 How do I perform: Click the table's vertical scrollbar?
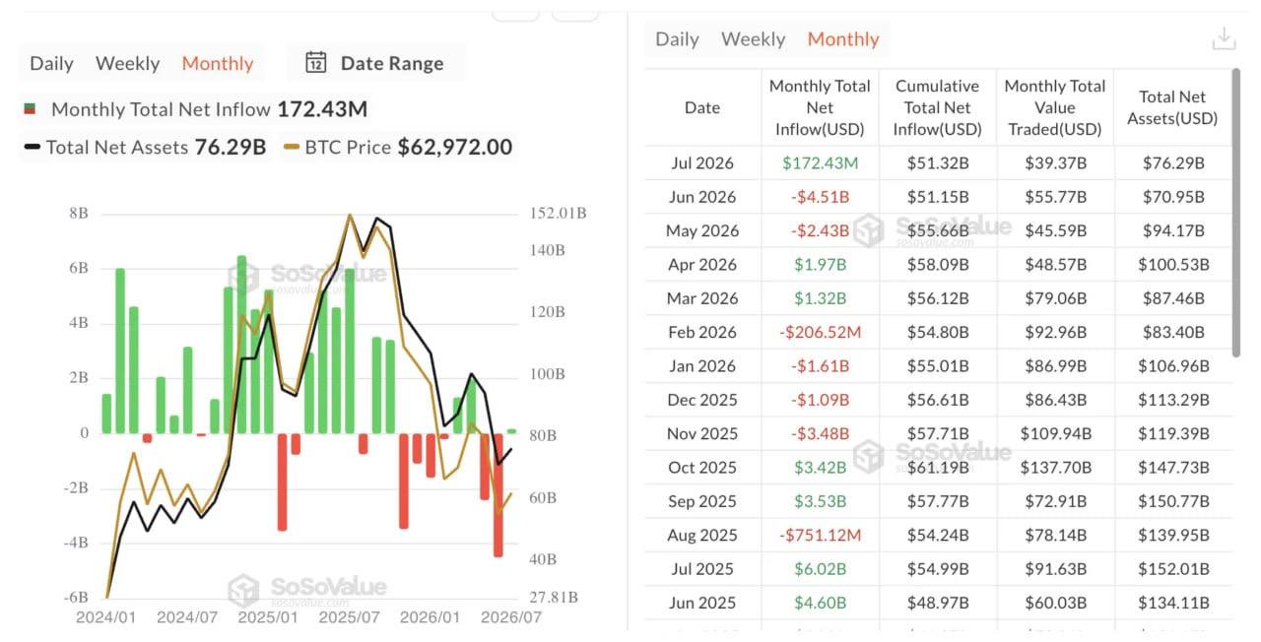(1236, 212)
